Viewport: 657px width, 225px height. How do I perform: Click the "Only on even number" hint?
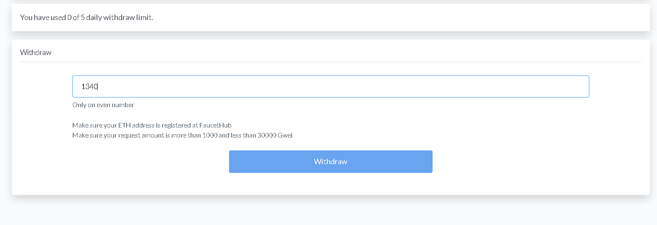point(103,105)
